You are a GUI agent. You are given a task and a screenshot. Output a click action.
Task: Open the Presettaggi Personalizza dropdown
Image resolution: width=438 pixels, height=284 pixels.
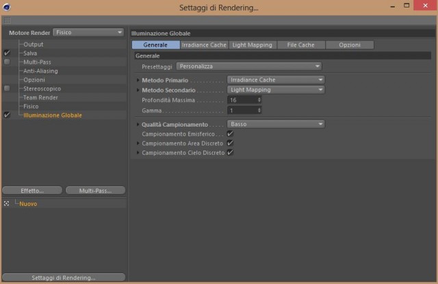(x=249, y=66)
